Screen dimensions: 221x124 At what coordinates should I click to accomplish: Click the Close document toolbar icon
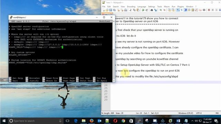(x=118, y=10)
